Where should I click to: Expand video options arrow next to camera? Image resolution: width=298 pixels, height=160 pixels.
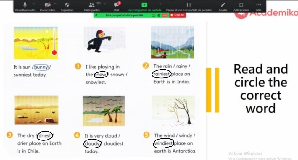pos(55,4)
